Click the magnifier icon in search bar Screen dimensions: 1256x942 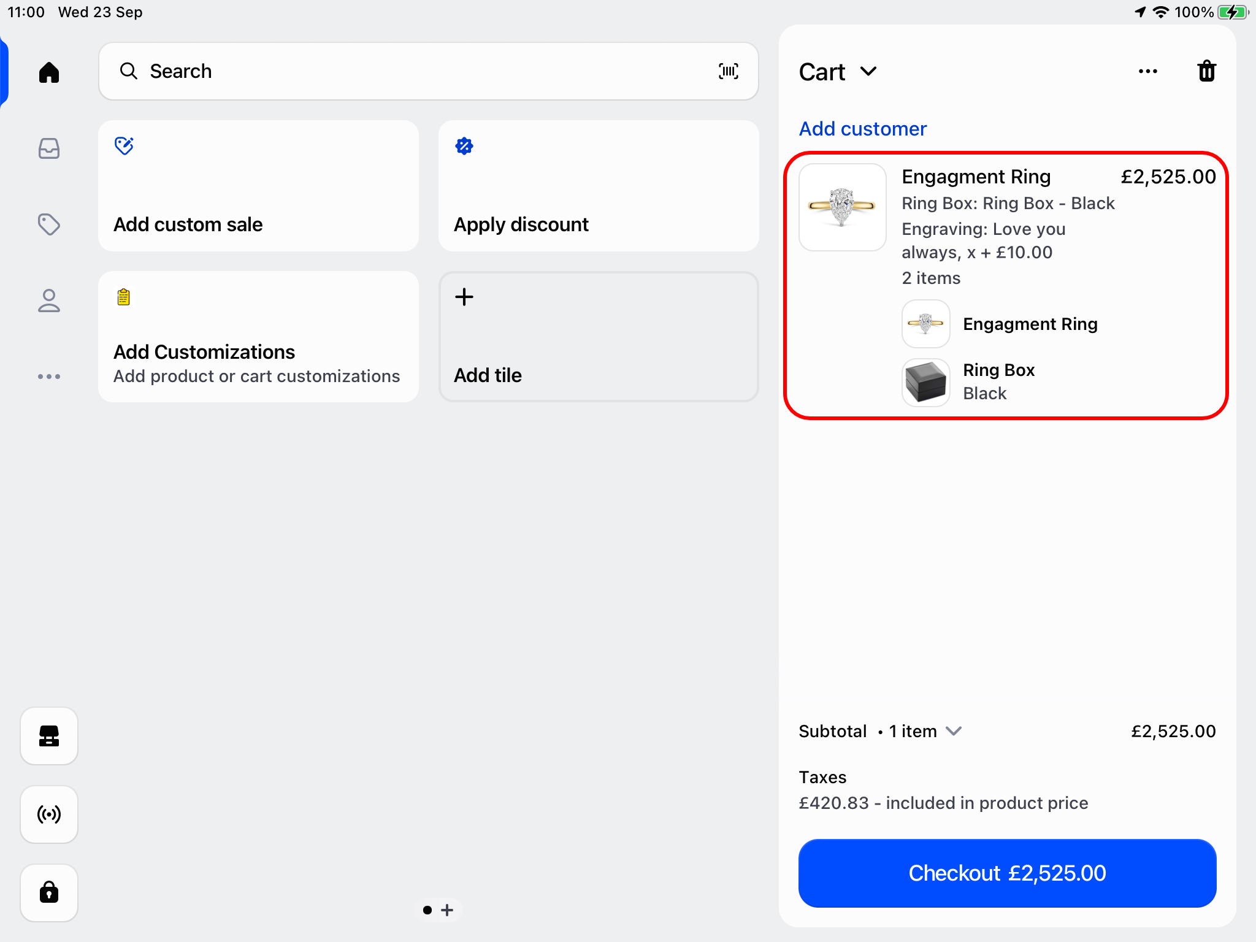[x=128, y=71]
